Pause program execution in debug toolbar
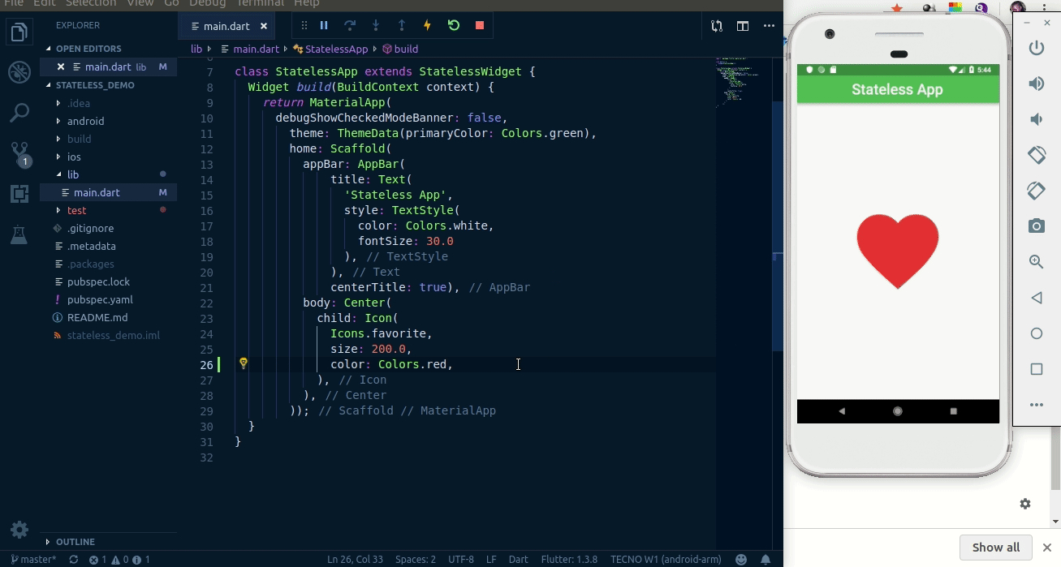The image size is (1061, 567). (x=323, y=25)
